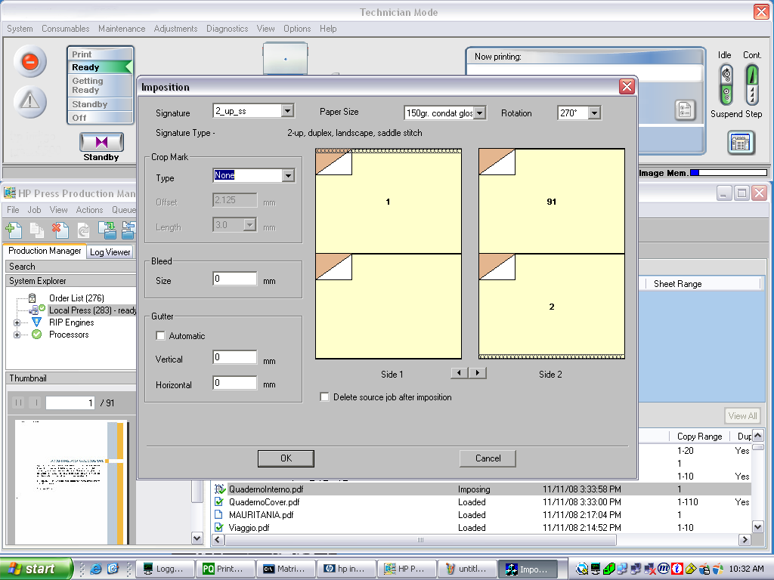Open the Signature dropdown

click(287, 111)
